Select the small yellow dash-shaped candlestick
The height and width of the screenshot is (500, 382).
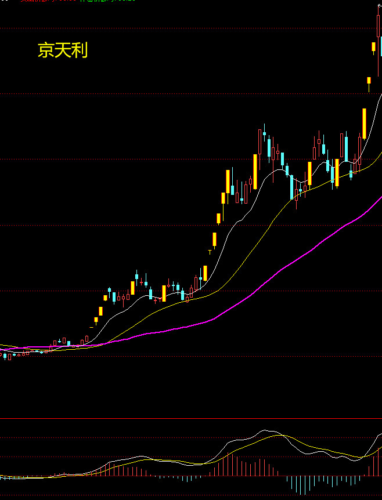(92, 327)
